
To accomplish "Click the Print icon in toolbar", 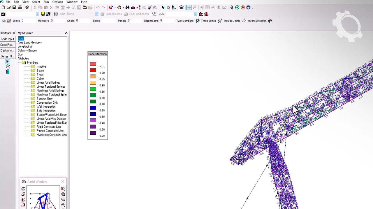I will coord(20,8).
